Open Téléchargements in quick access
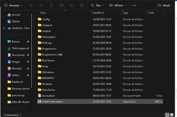Image resolution: width=177 pixels, height=117 pixels. tap(17, 49)
